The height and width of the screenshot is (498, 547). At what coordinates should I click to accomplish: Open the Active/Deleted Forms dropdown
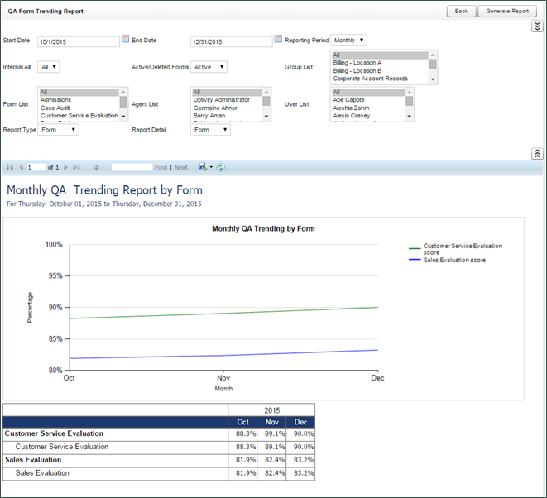pyautogui.click(x=209, y=67)
